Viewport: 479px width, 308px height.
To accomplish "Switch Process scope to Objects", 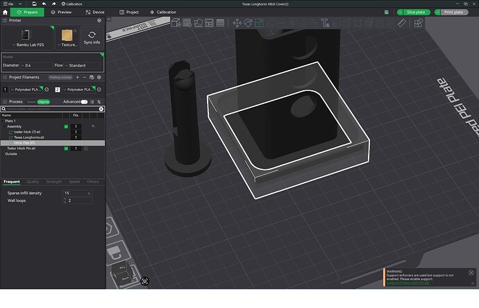I will [x=44, y=102].
